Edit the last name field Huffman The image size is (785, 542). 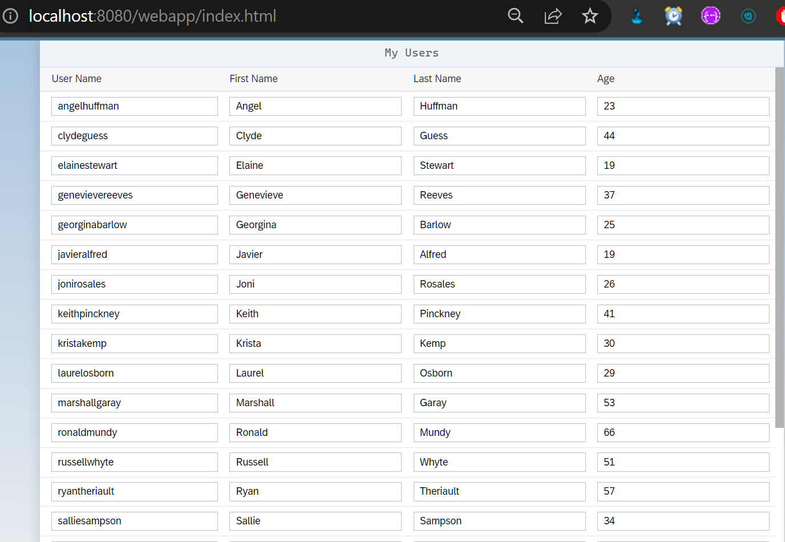coord(500,106)
